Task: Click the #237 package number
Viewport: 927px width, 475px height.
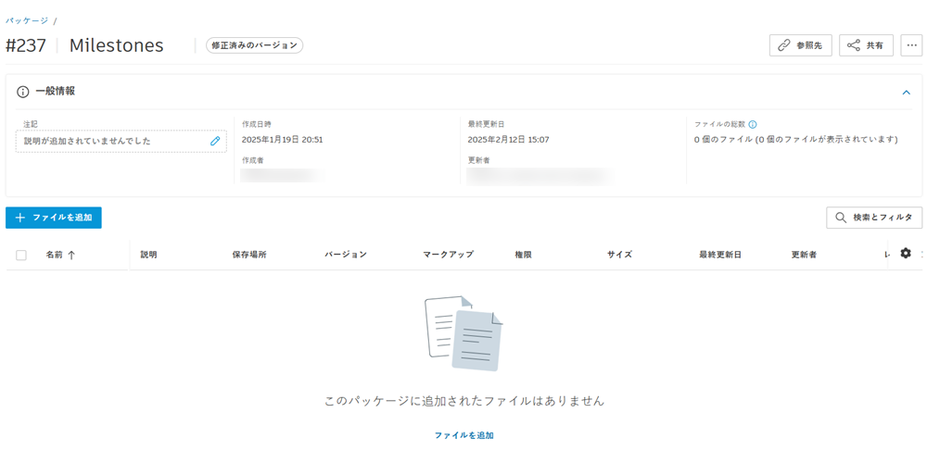Action: [x=26, y=45]
